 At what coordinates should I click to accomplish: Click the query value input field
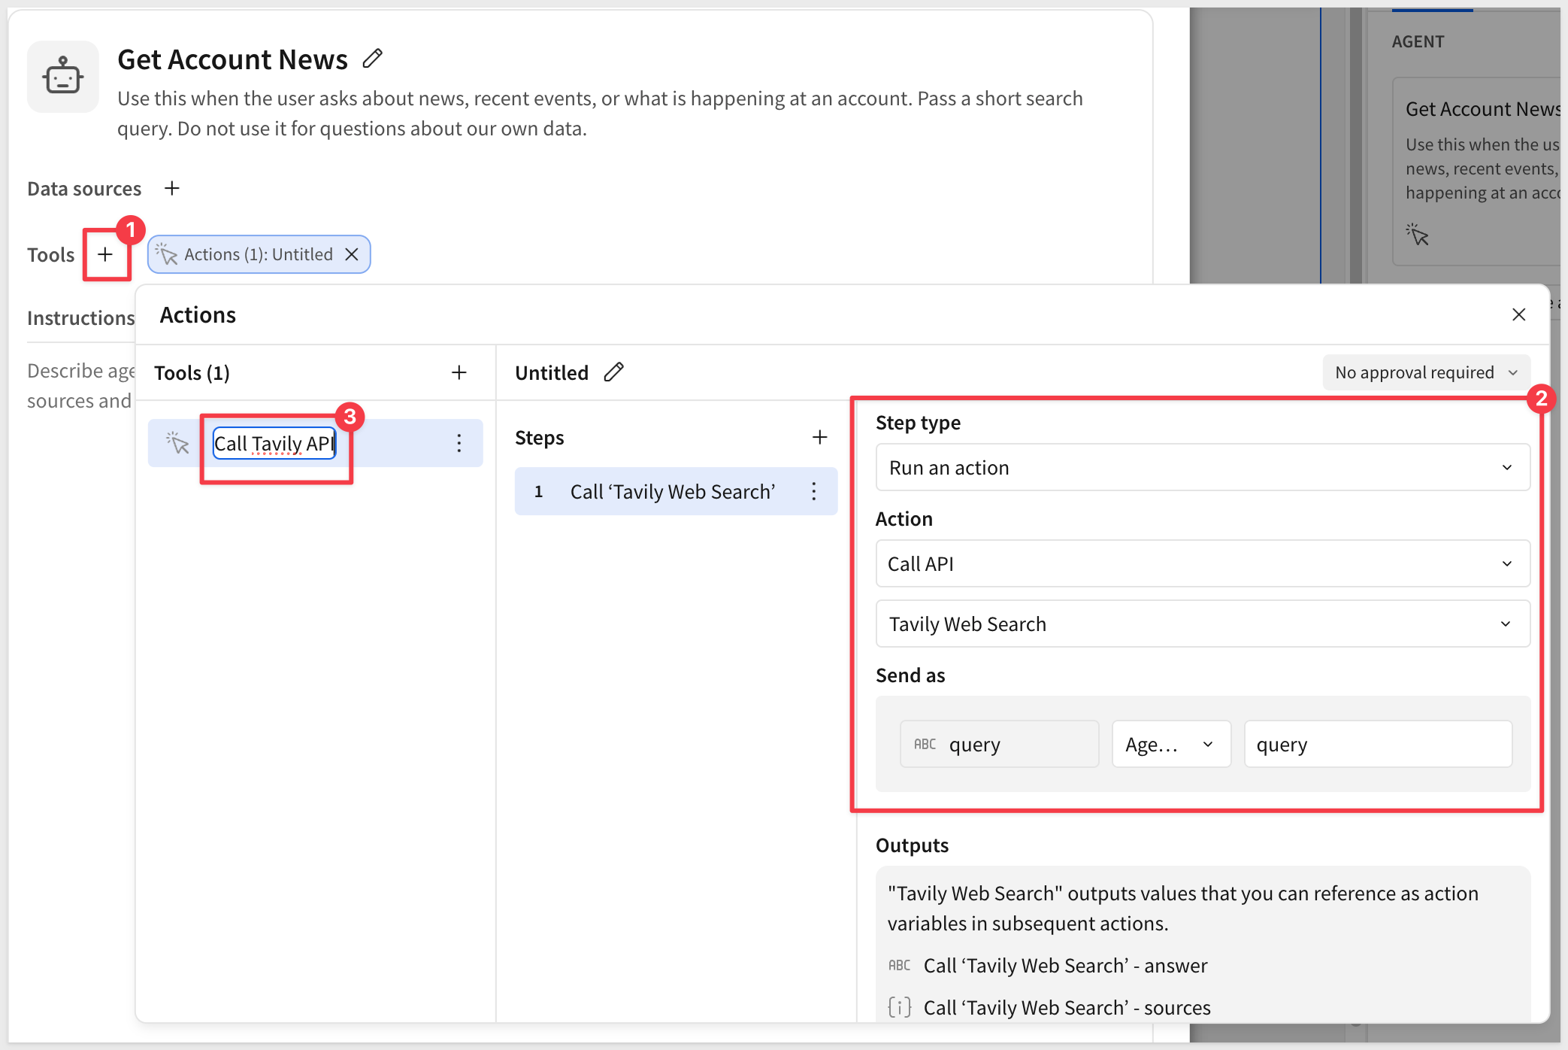coord(1378,744)
